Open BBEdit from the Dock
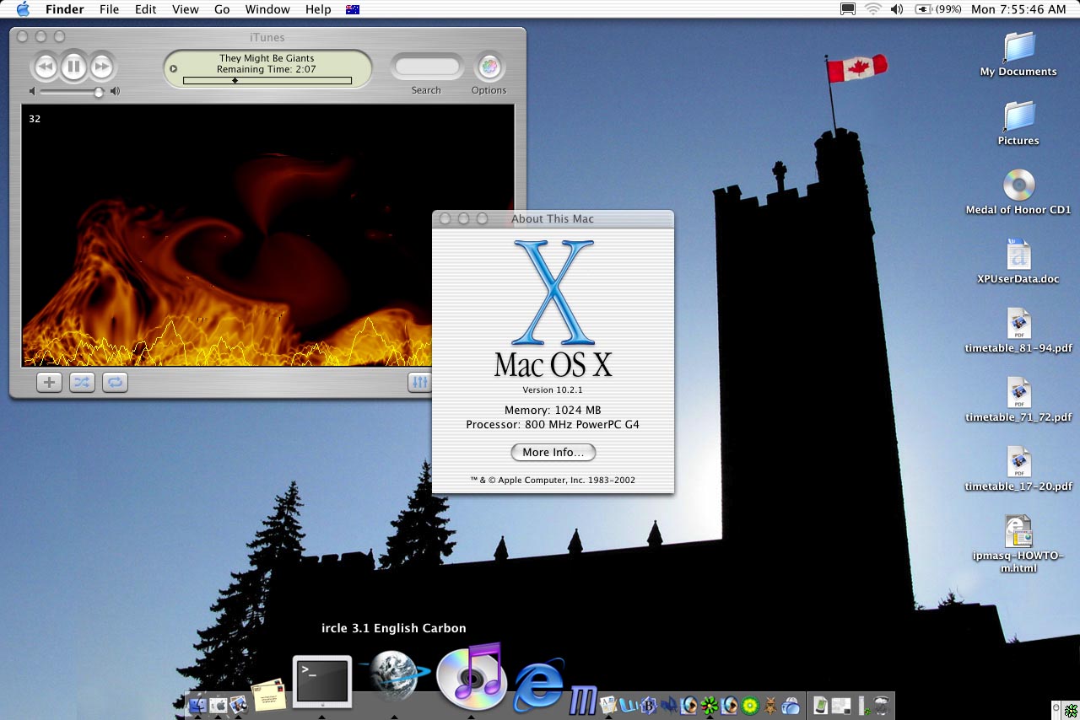This screenshot has height=720, width=1080. (648, 705)
